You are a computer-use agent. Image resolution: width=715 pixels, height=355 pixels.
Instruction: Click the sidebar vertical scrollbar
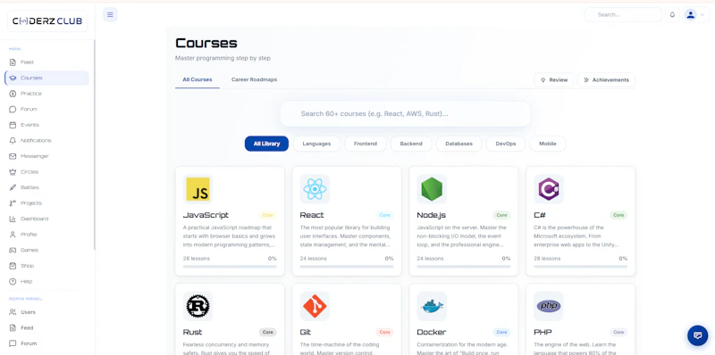(x=95, y=144)
